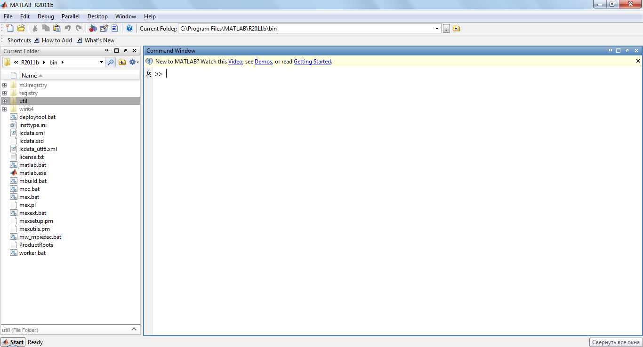Select lcdata.xml in file list
Screen dimensions: 643x347
click(x=32, y=133)
